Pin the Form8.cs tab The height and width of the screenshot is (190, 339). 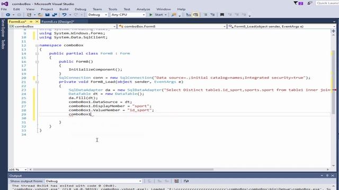[31, 22]
